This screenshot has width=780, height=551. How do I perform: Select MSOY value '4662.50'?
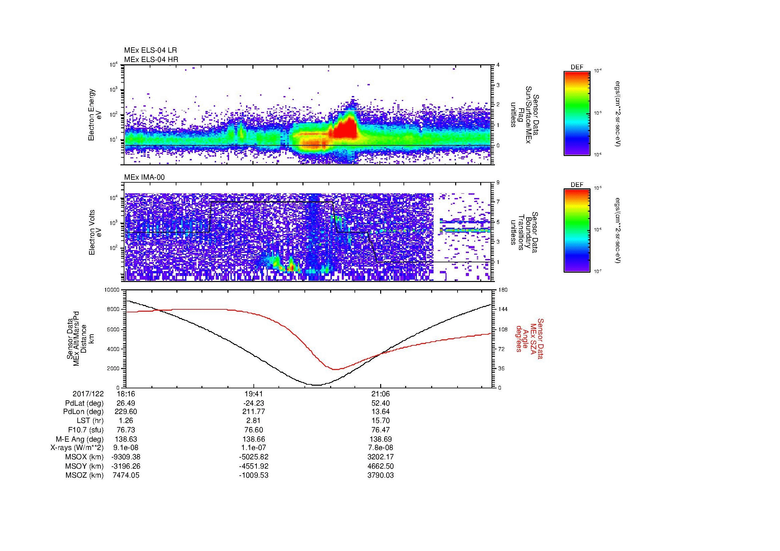(380, 466)
